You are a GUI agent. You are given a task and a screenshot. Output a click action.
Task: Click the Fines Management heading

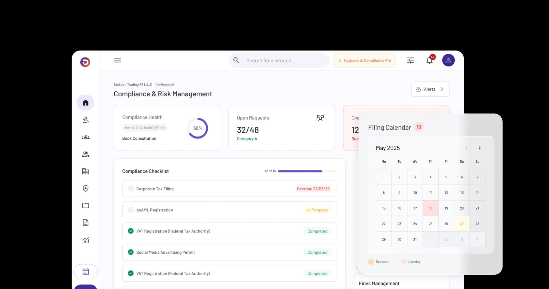(x=379, y=283)
